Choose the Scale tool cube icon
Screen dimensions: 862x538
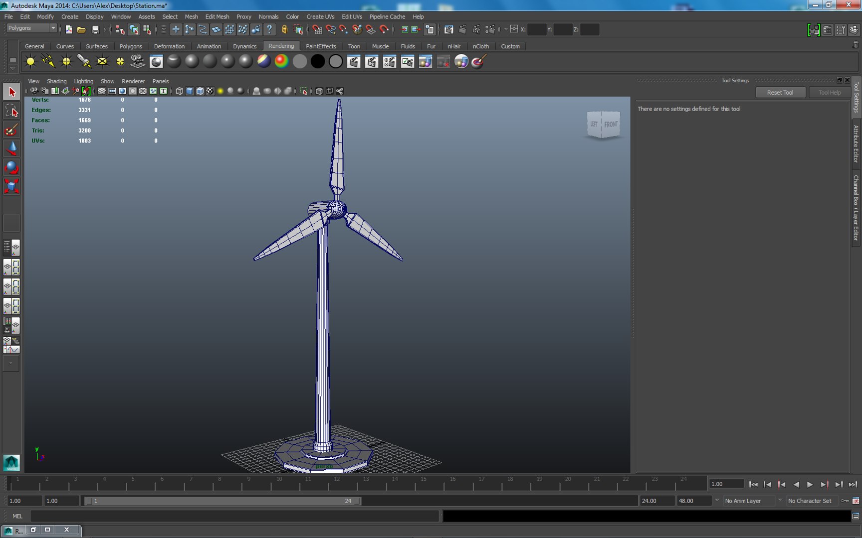tap(11, 186)
